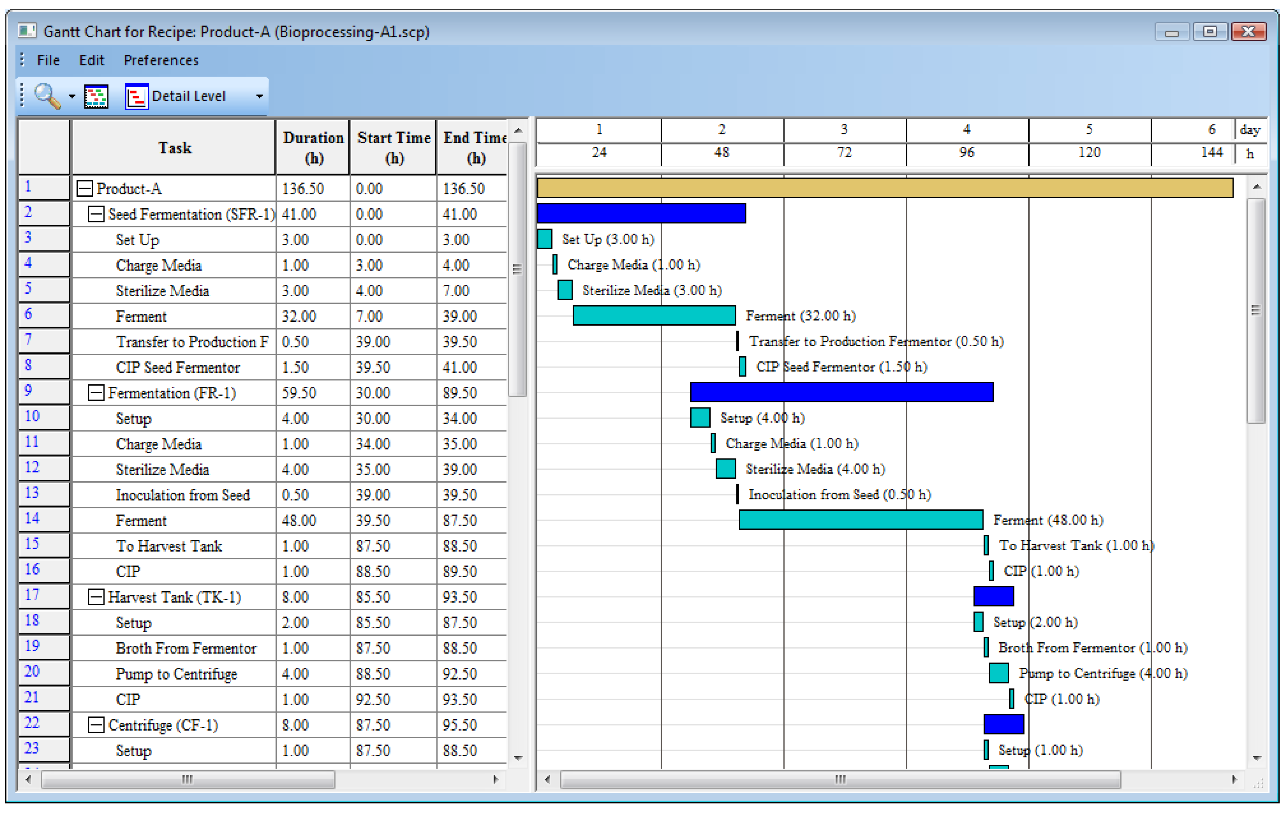Screen dimensions: 1288x816
Task: Click CIP Seed Fermentor (1.50 h) label
Action: pyautogui.click(x=841, y=367)
